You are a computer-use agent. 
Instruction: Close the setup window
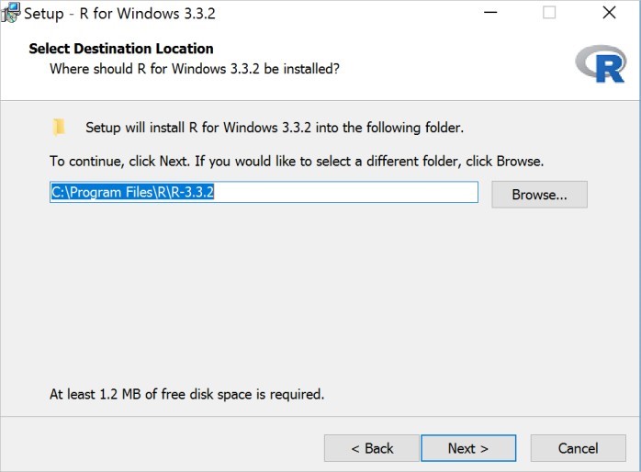click(609, 13)
